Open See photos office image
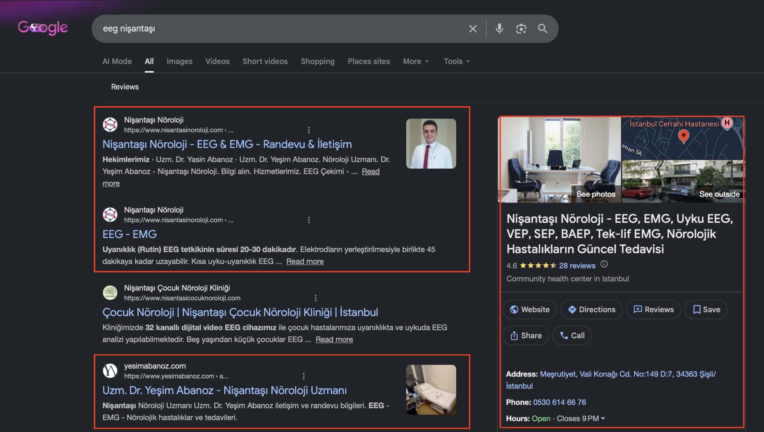 [560, 160]
